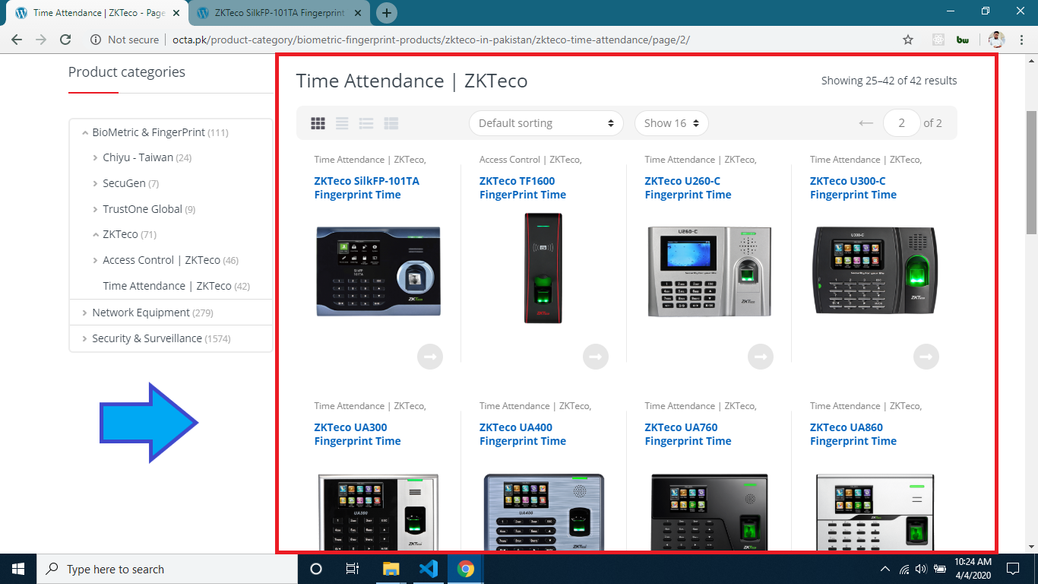Expand the Security & Surveillance category
The height and width of the screenshot is (584, 1038).
click(x=84, y=338)
